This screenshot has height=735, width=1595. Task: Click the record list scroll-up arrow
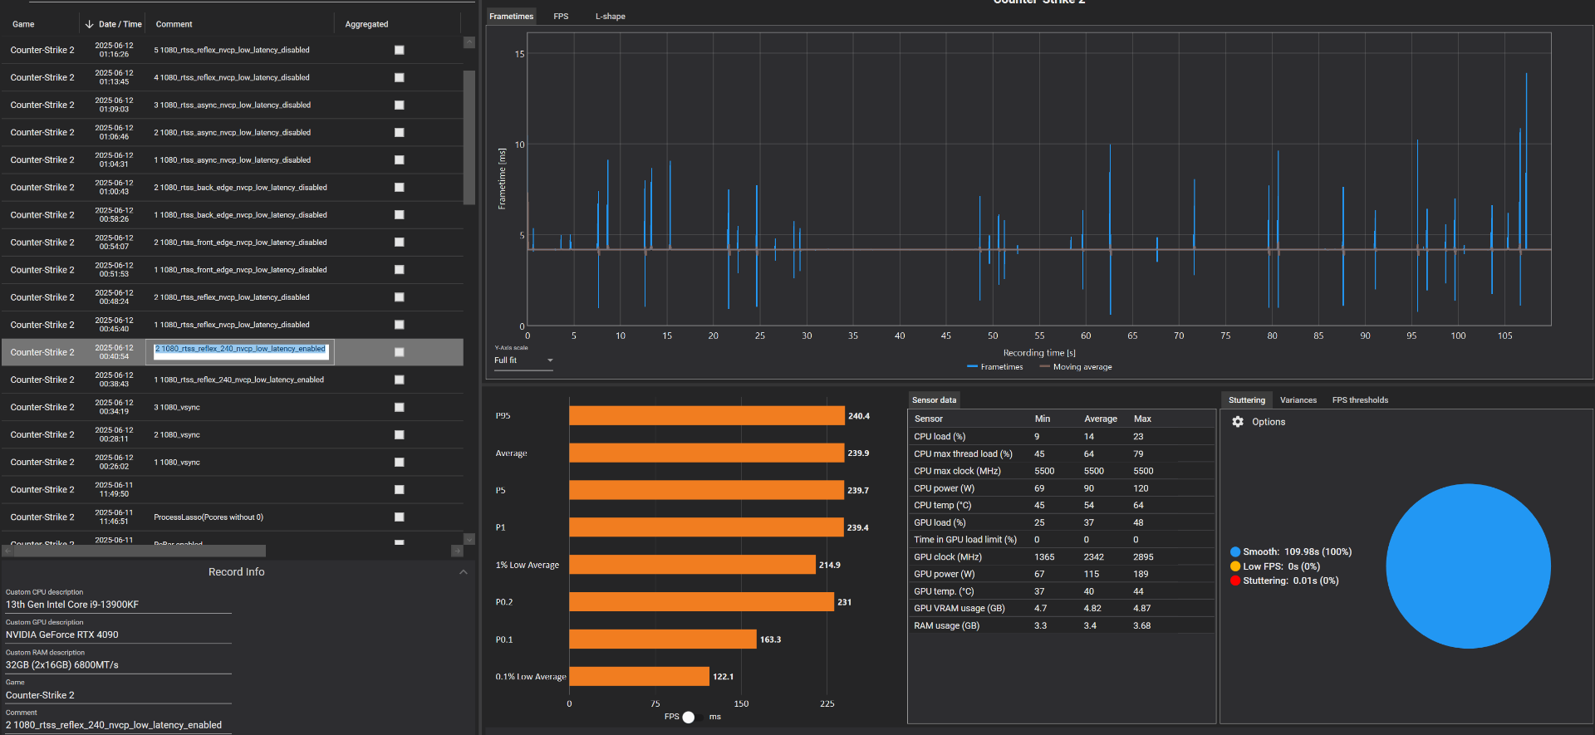[x=469, y=42]
